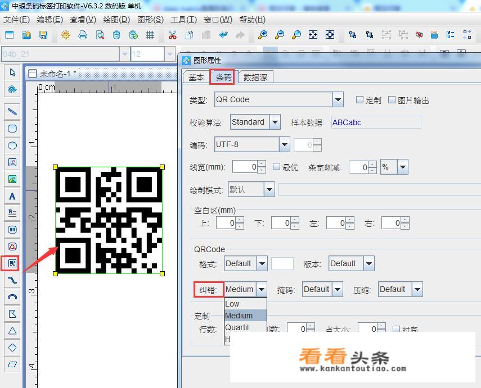Switch to the 数据源 tab
481x388 pixels.
255,77
